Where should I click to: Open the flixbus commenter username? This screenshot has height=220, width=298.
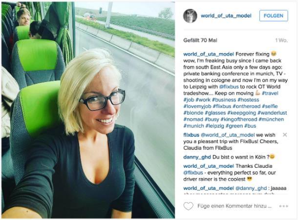pyautogui.click(x=191, y=135)
